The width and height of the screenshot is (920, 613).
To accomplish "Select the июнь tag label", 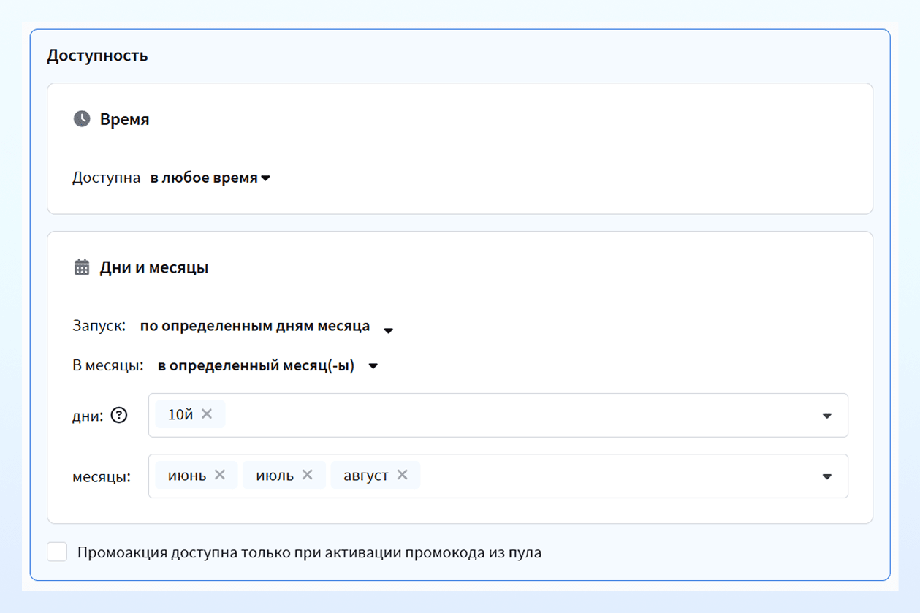I will coord(187,476).
